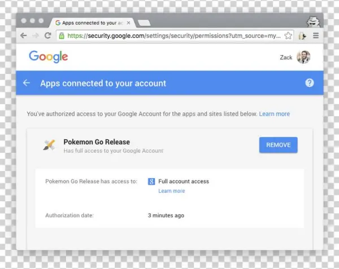This screenshot has width=339, height=269.
Task: Click into the address bar URL
Action: (169, 36)
